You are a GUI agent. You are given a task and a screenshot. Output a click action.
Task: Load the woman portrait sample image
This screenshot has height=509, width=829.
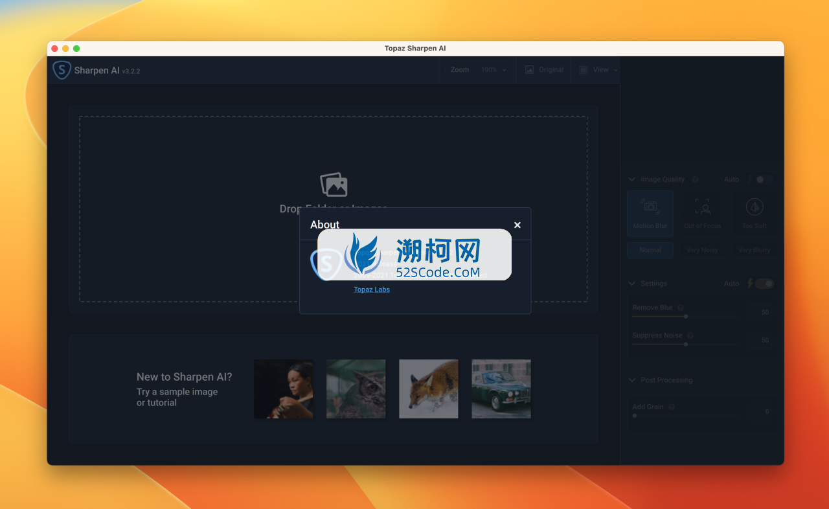[284, 389]
